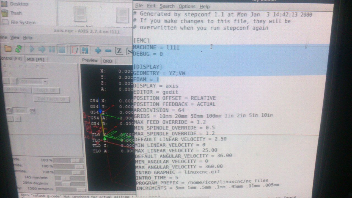This screenshot has height=198, width=352.
Task: Click the "[EMC]" section header line
Action: point(142,41)
